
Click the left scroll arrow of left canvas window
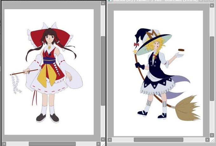point(4,144)
